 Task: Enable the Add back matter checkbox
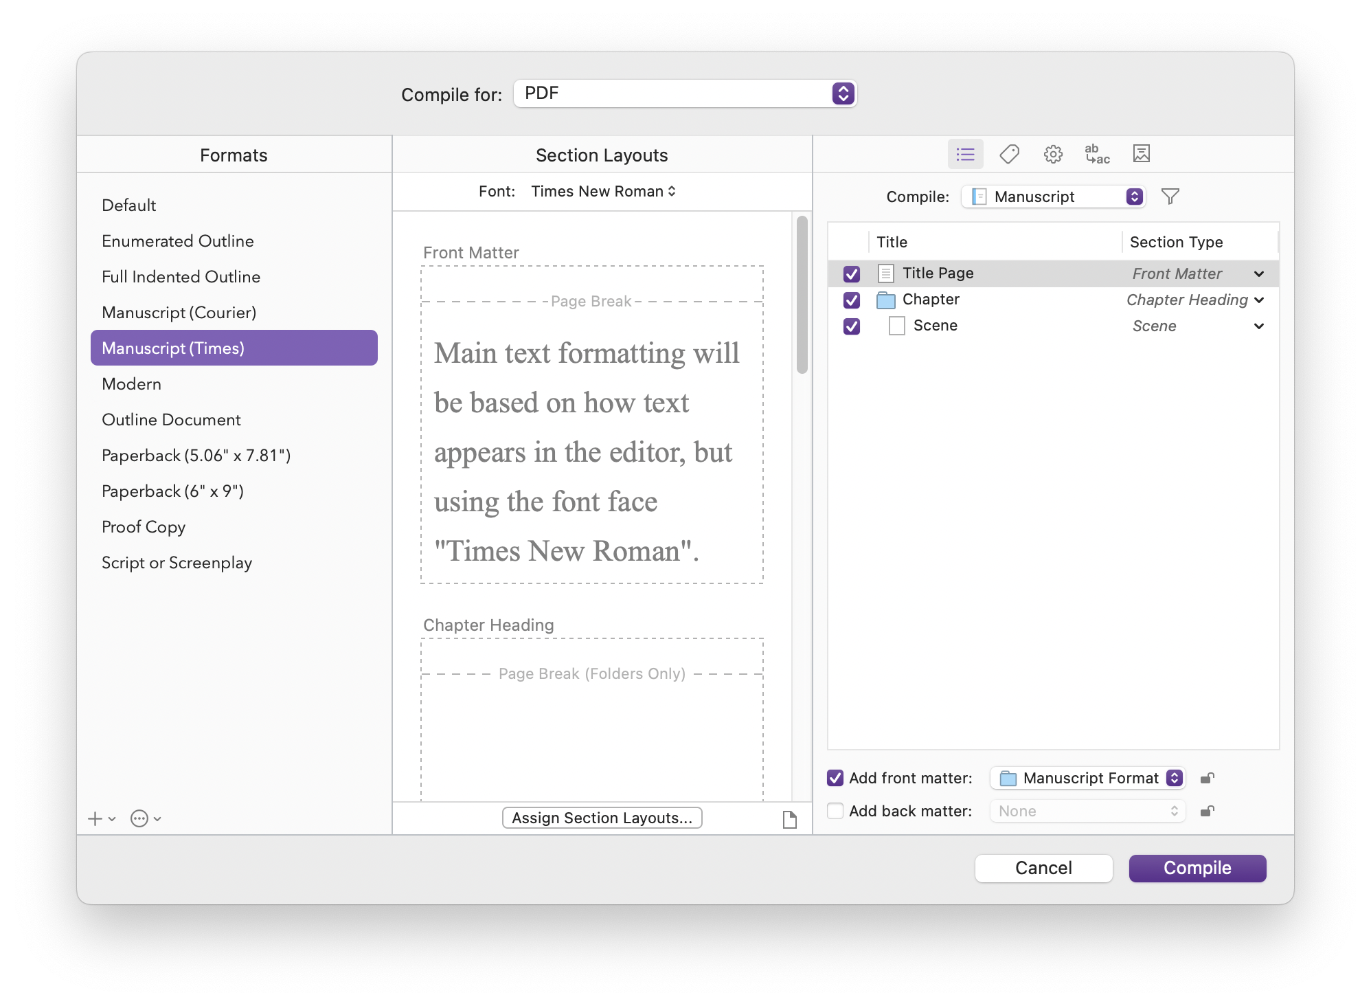click(835, 811)
